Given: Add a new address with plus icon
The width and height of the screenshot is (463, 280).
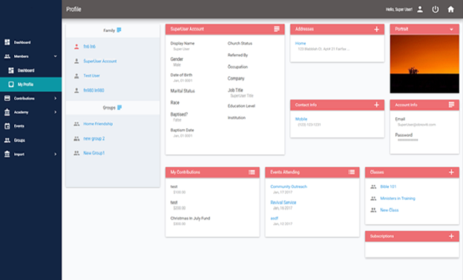Looking at the screenshot, I should click(376, 29).
